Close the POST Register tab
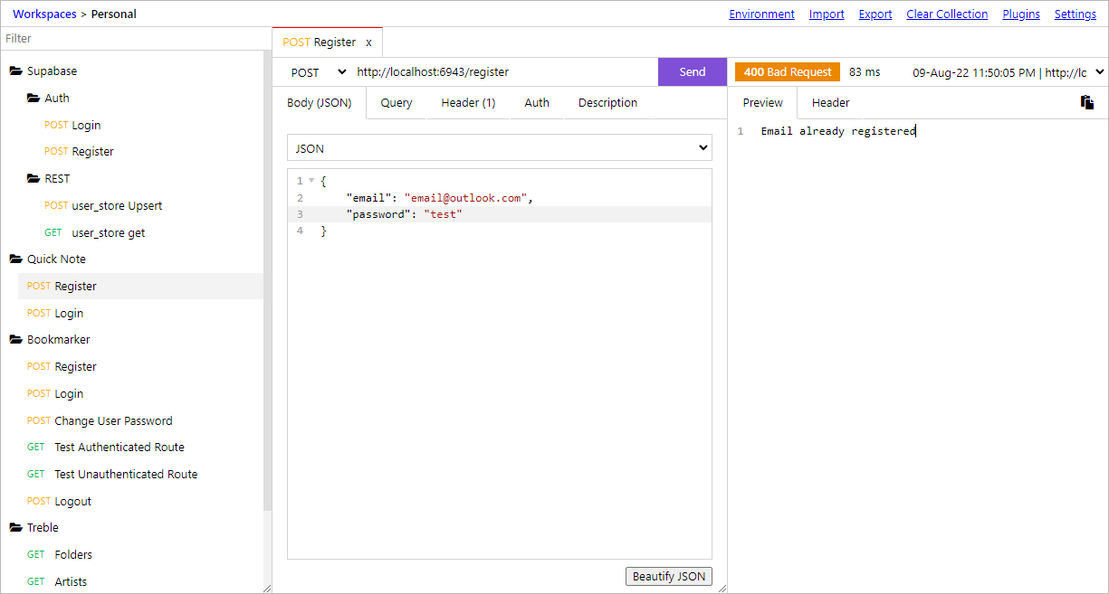Image resolution: width=1109 pixels, height=594 pixels. click(368, 42)
